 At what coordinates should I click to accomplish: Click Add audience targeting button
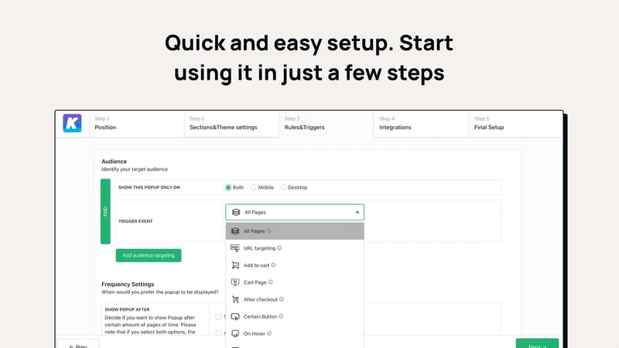click(x=149, y=255)
